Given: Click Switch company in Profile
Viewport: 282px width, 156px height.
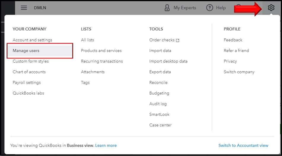Looking at the screenshot, I should click(x=239, y=72).
